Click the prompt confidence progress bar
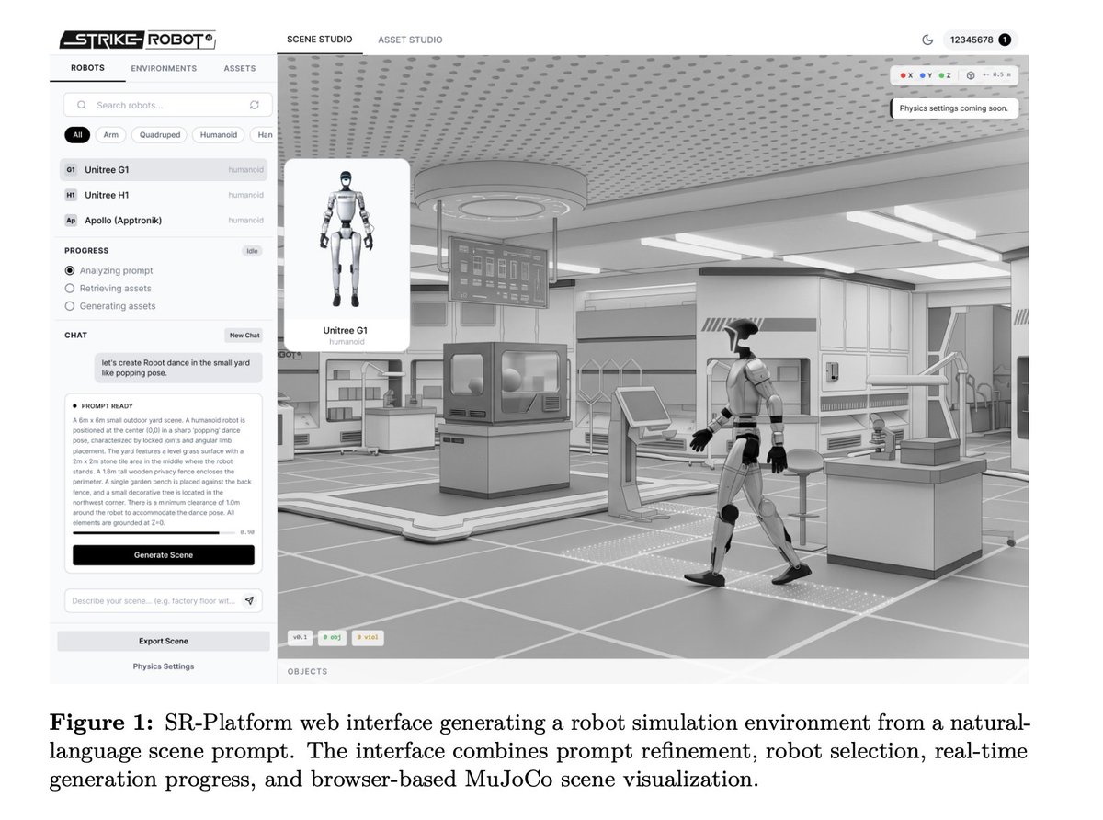The image size is (1103, 820). point(154,532)
